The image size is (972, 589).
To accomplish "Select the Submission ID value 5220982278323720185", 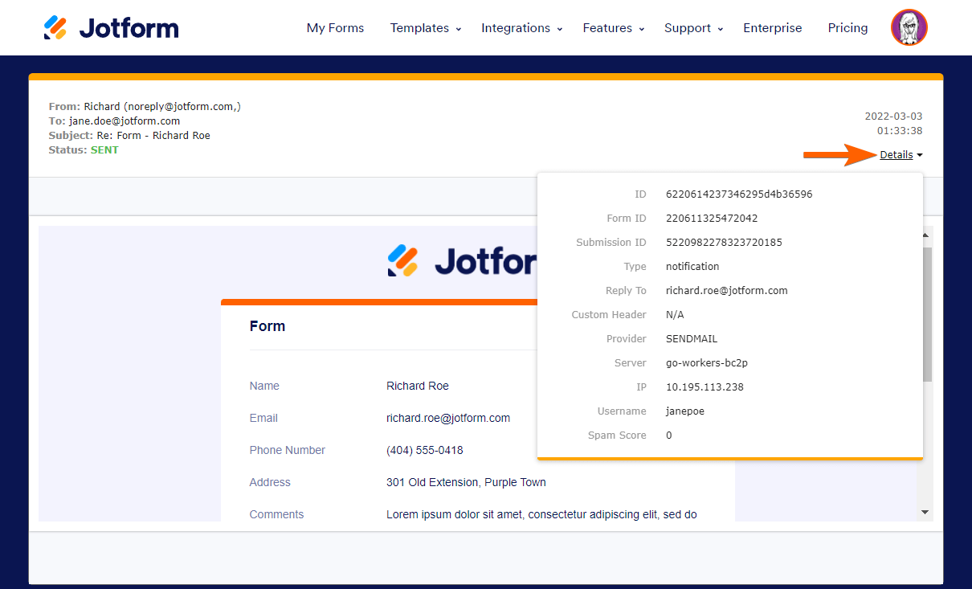I will [x=724, y=243].
